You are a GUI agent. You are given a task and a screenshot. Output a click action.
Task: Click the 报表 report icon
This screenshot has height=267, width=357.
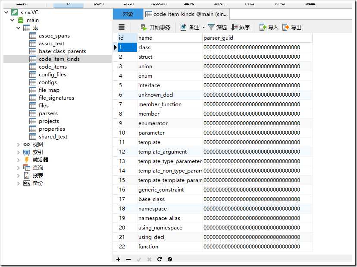pyautogui.click(x=27, y=176)
